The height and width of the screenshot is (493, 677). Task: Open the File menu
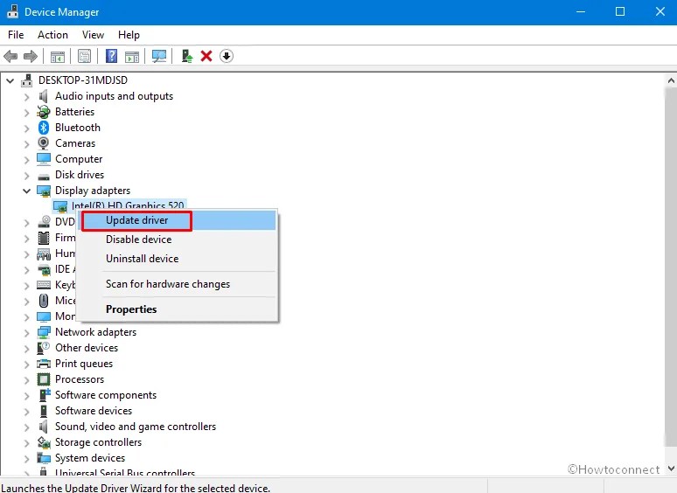pos(16,35)
